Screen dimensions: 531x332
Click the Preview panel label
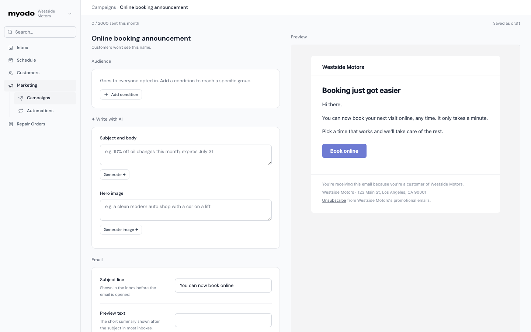click(x=299, y=37)
